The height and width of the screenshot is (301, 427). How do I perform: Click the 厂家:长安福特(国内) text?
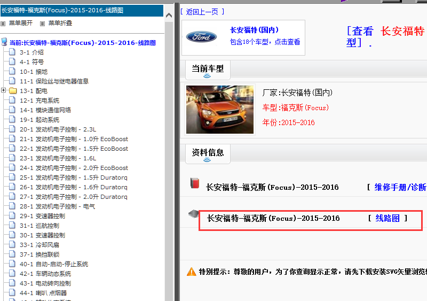[297, 92]
